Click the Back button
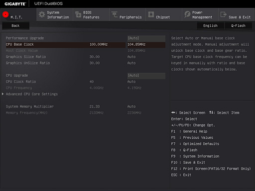Image resolution: width=255 pixels, height=191 pixels. click(x=15, y=26)
